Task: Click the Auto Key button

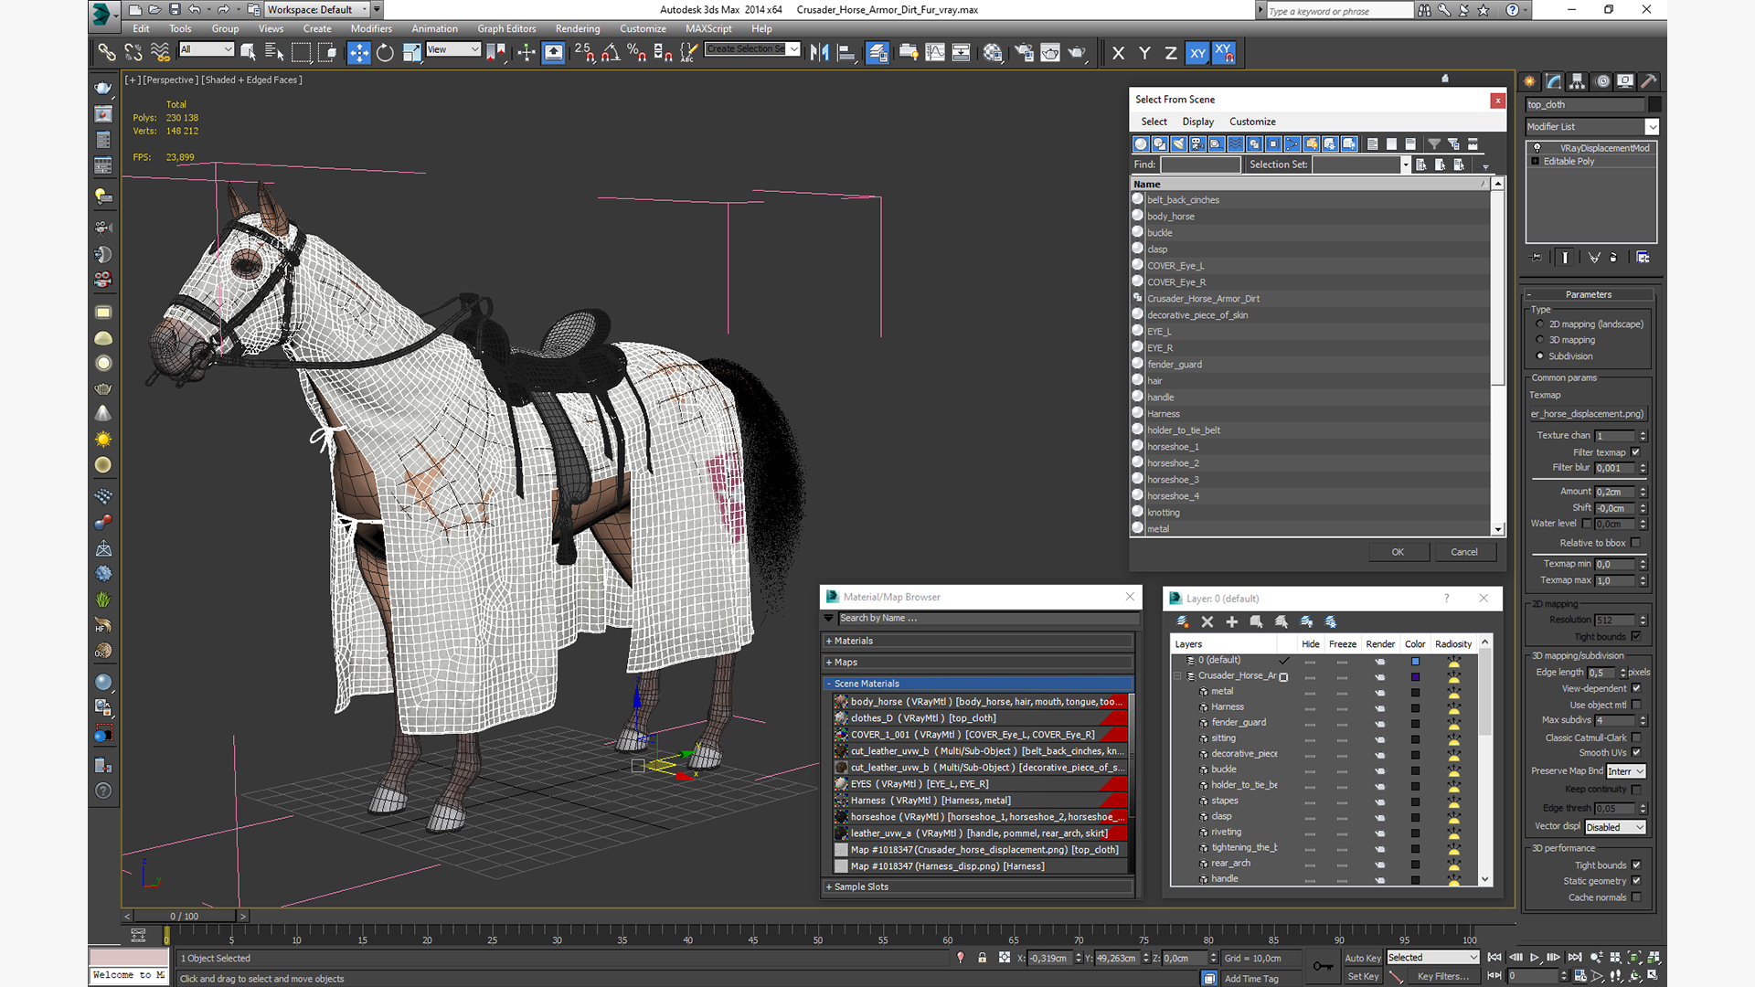Action: click(1362, 958)
